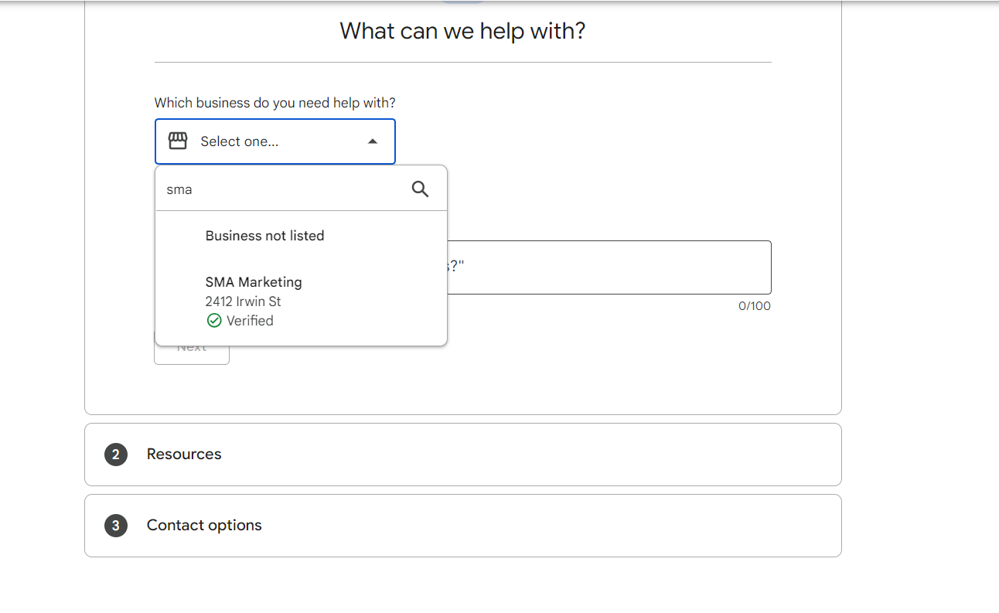Click the 0/100 character counter
Screen dimensions: 999x613
click(754, 306)
